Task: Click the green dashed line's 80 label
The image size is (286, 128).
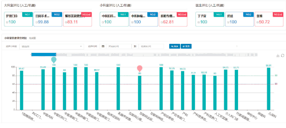Action: point(276,75)
